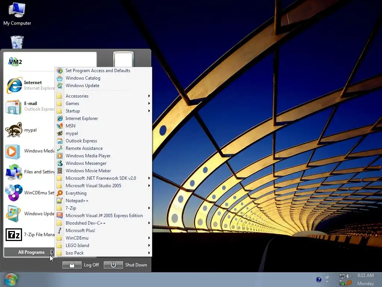Image resolution: width=382 pixels, height=287 pixels.
Task: Click the Remote Assistance icon
Action: (60, 148)
